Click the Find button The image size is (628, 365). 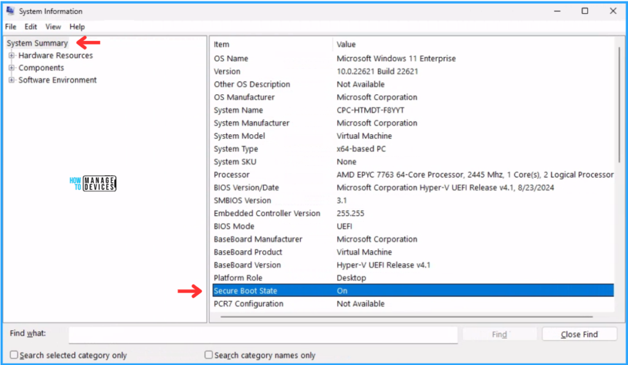pos(499,334)
